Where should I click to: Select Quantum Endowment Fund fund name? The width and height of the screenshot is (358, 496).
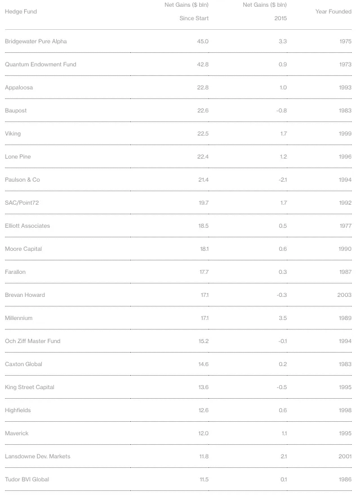[40, 65]
